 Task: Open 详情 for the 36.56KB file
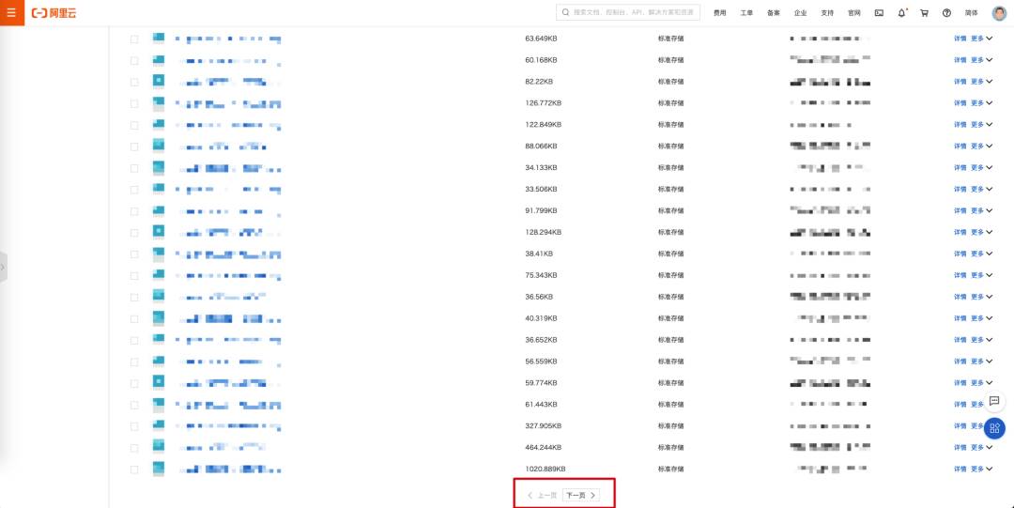click(960, 297)
